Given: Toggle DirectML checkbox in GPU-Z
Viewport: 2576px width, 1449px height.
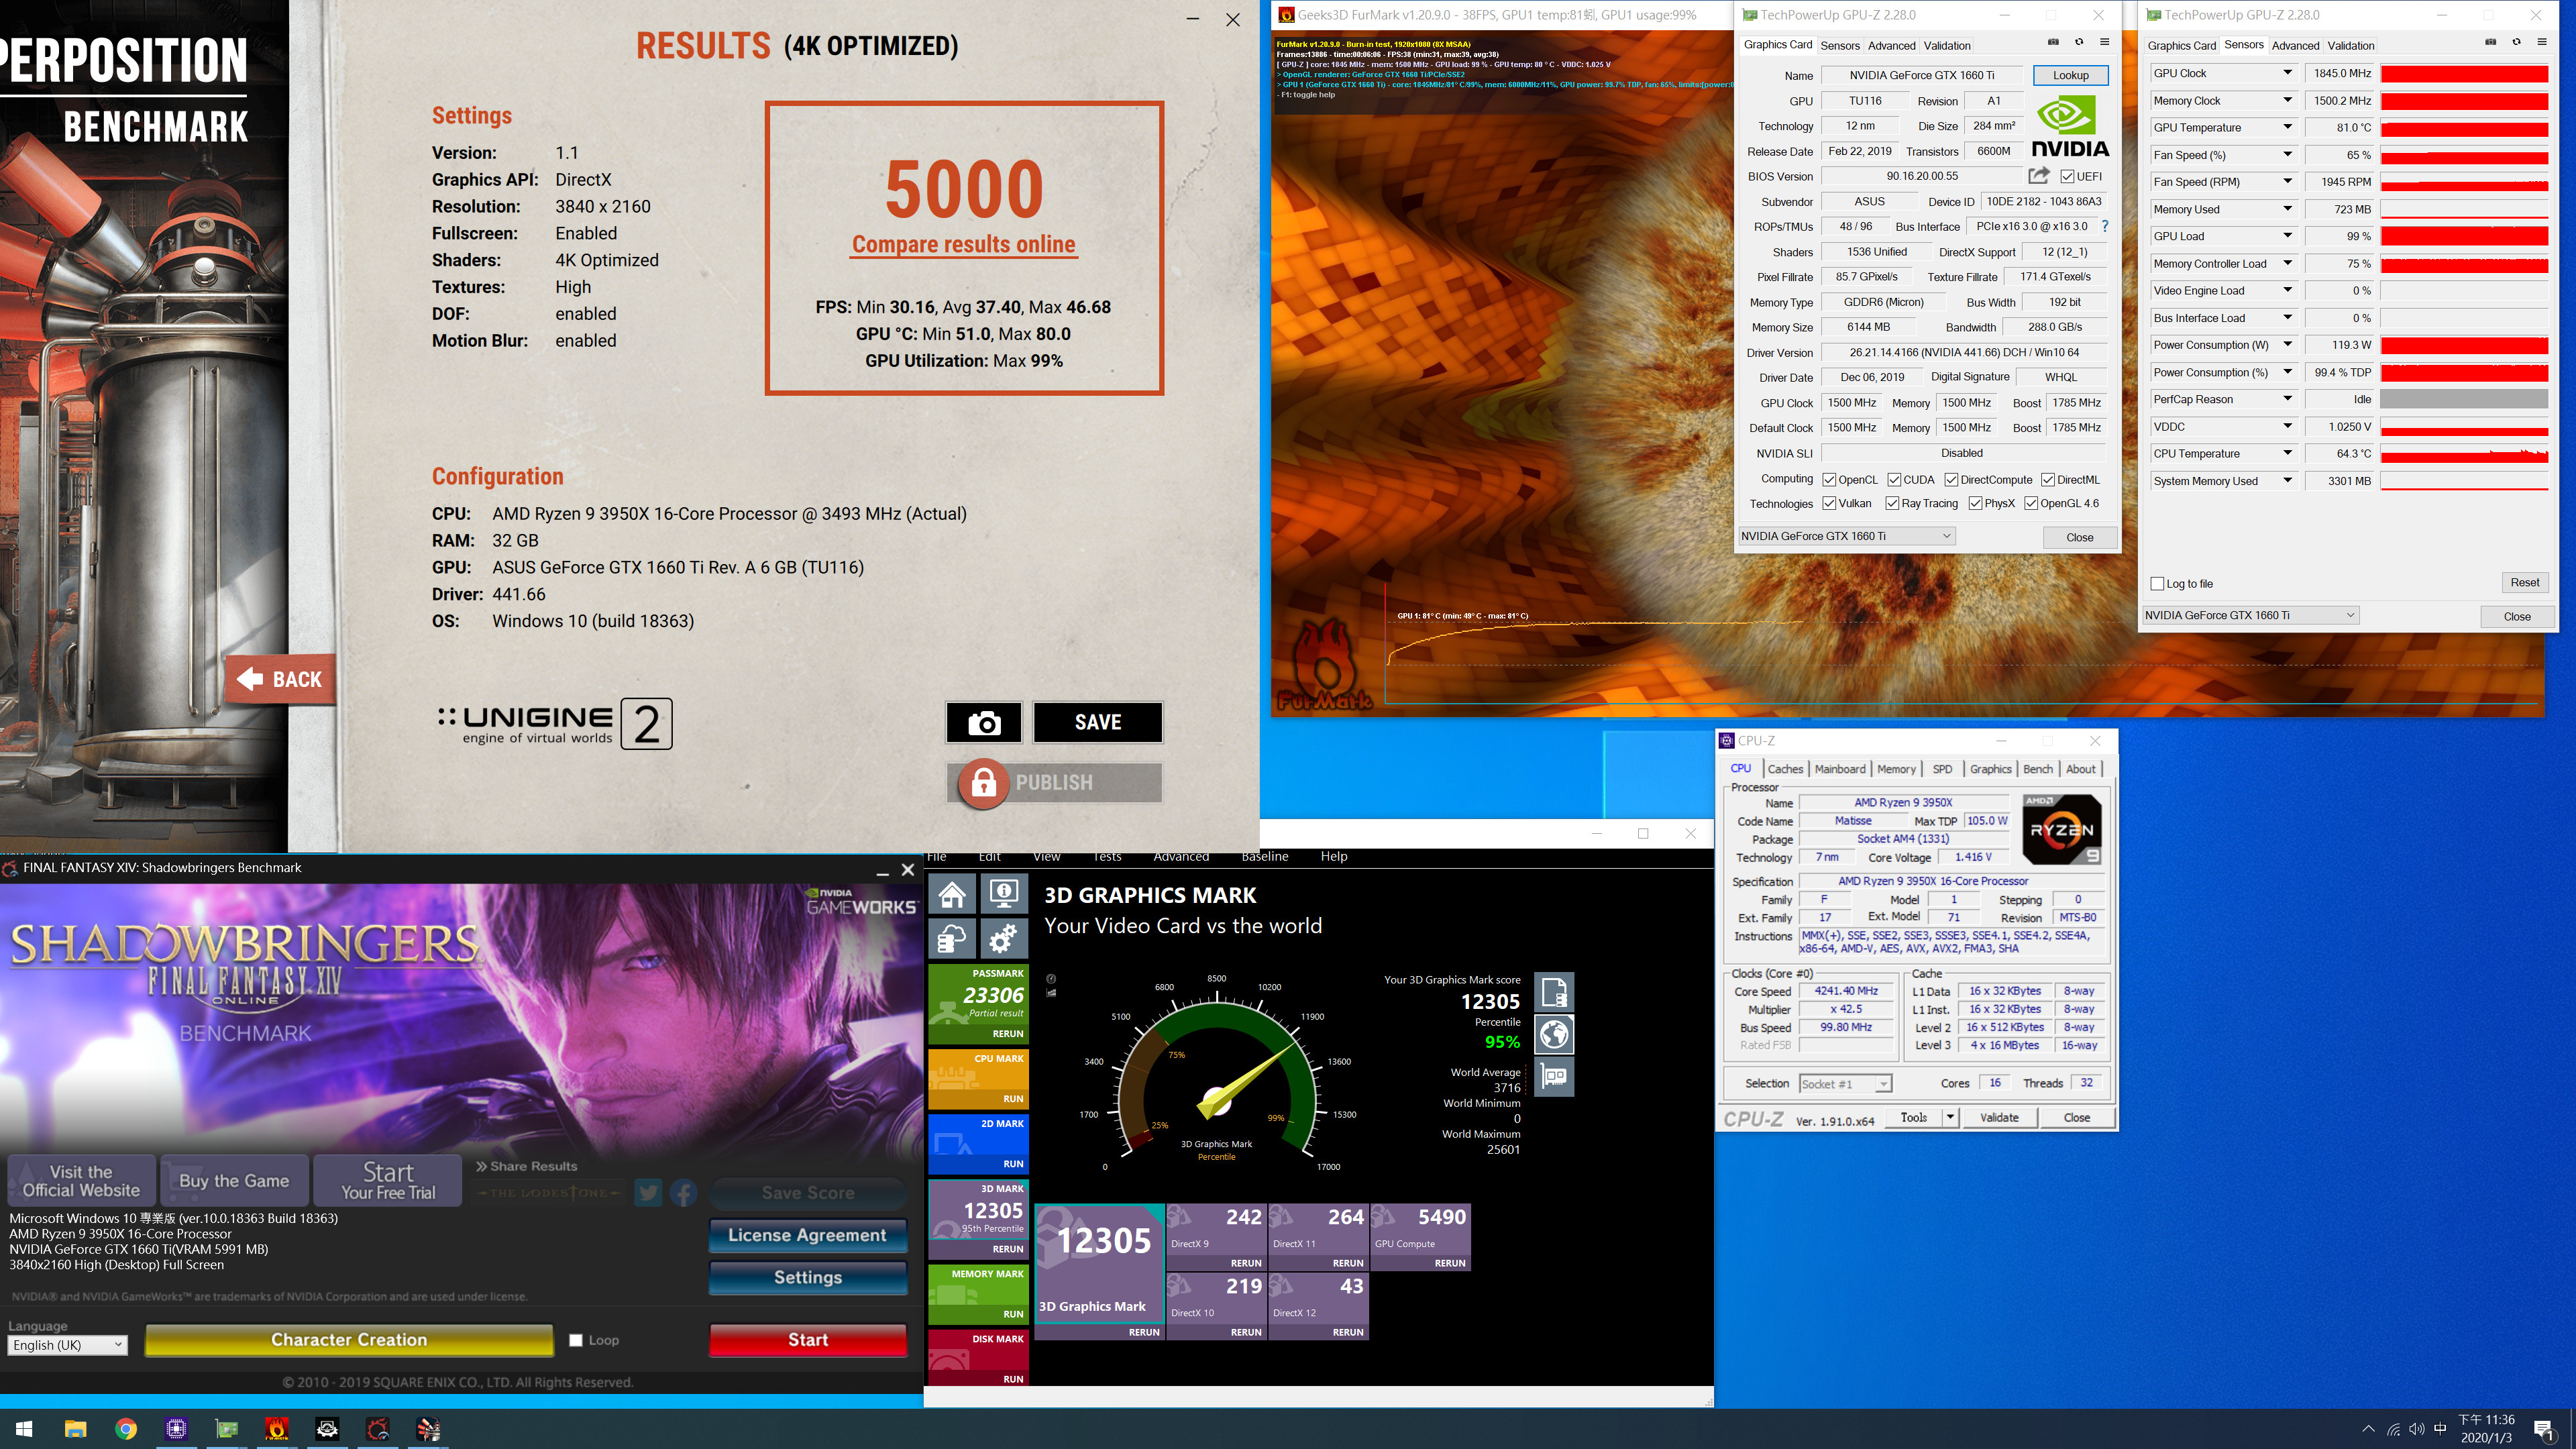Looking at the screenshot, I should tap(2048, 480).
